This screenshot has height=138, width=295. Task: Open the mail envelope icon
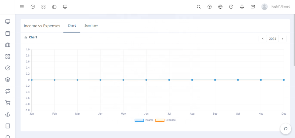(253, 7)
